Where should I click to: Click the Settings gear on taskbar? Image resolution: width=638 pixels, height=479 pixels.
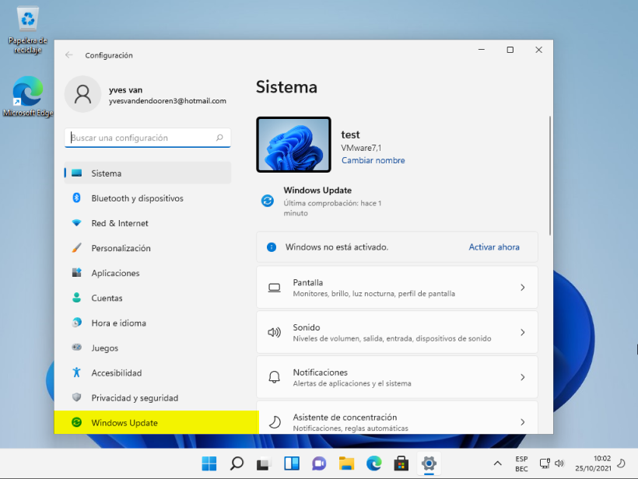tap(429, 463)
